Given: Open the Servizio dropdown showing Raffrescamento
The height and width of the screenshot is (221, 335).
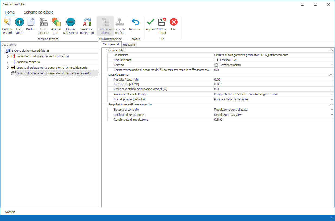Looking at the screenshot, I should click(x=332, y=65).
